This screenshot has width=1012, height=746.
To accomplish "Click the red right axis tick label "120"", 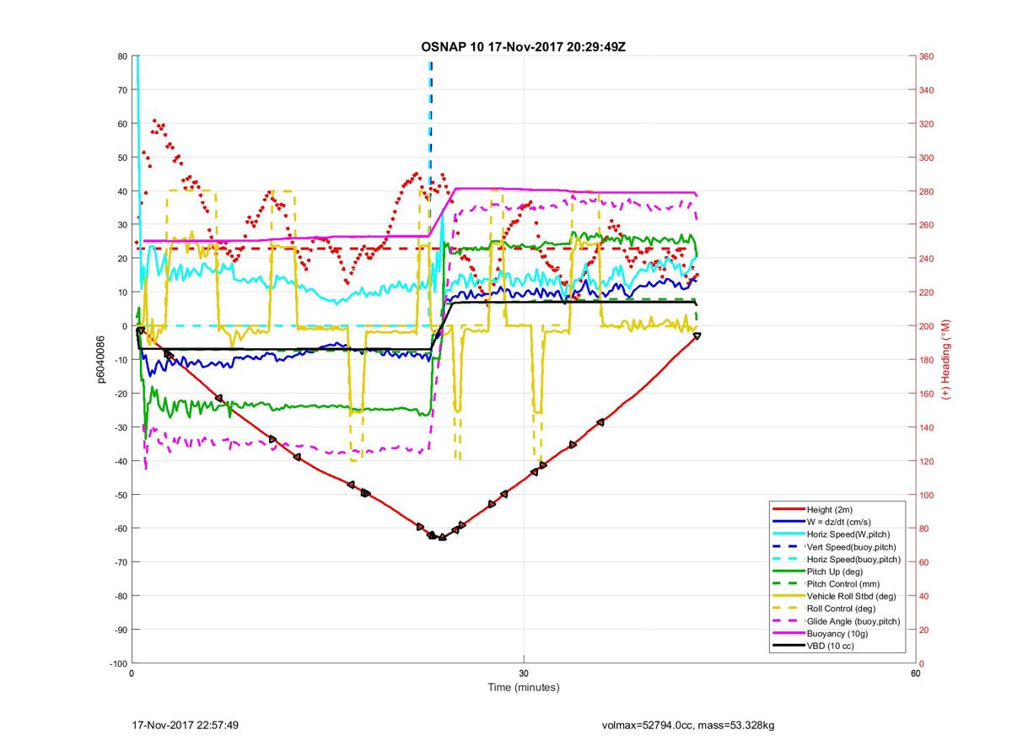I will 928,461.
